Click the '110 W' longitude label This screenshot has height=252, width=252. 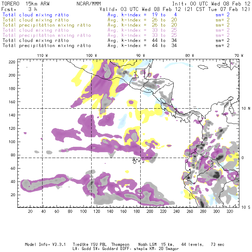[x=43, y=56]
